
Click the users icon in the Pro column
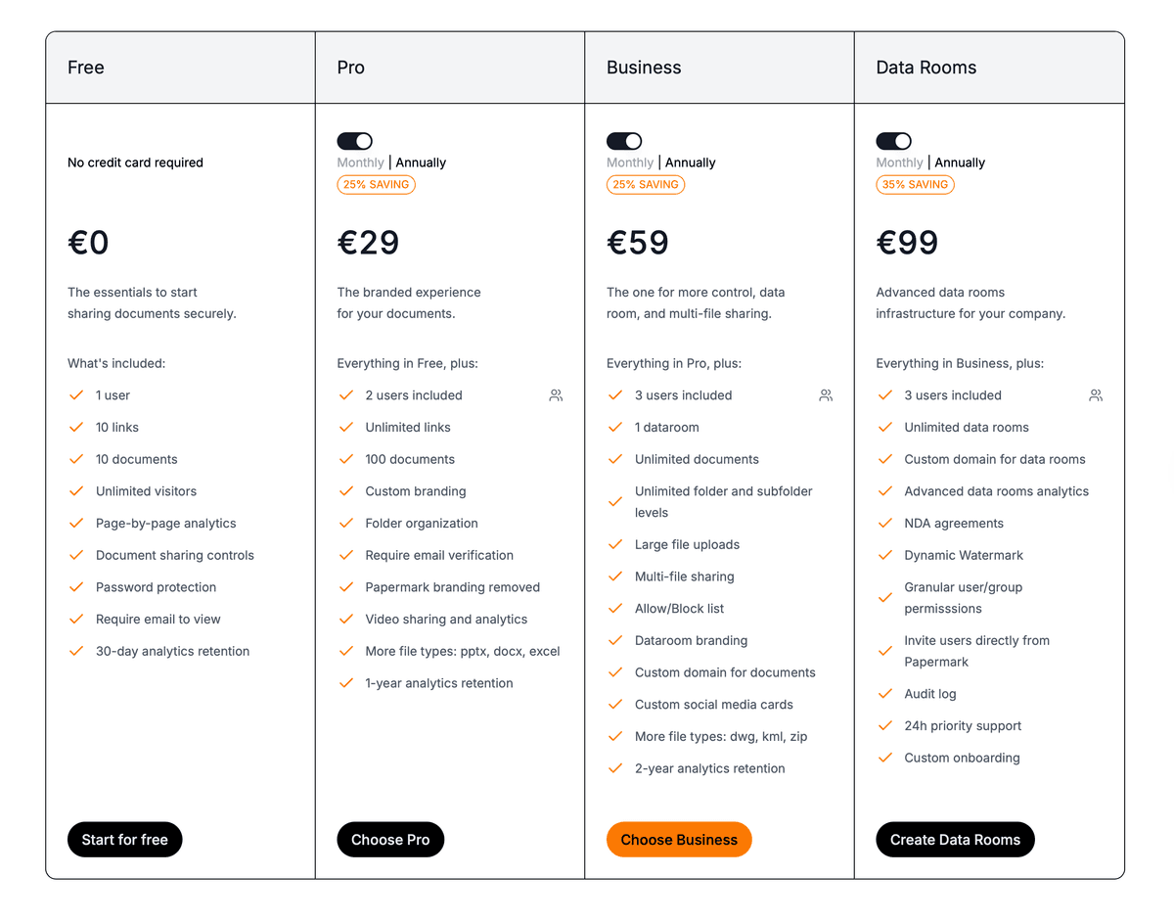tap(555, 394)
